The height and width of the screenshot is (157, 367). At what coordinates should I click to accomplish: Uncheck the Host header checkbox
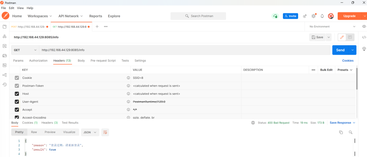coord(17,94)
